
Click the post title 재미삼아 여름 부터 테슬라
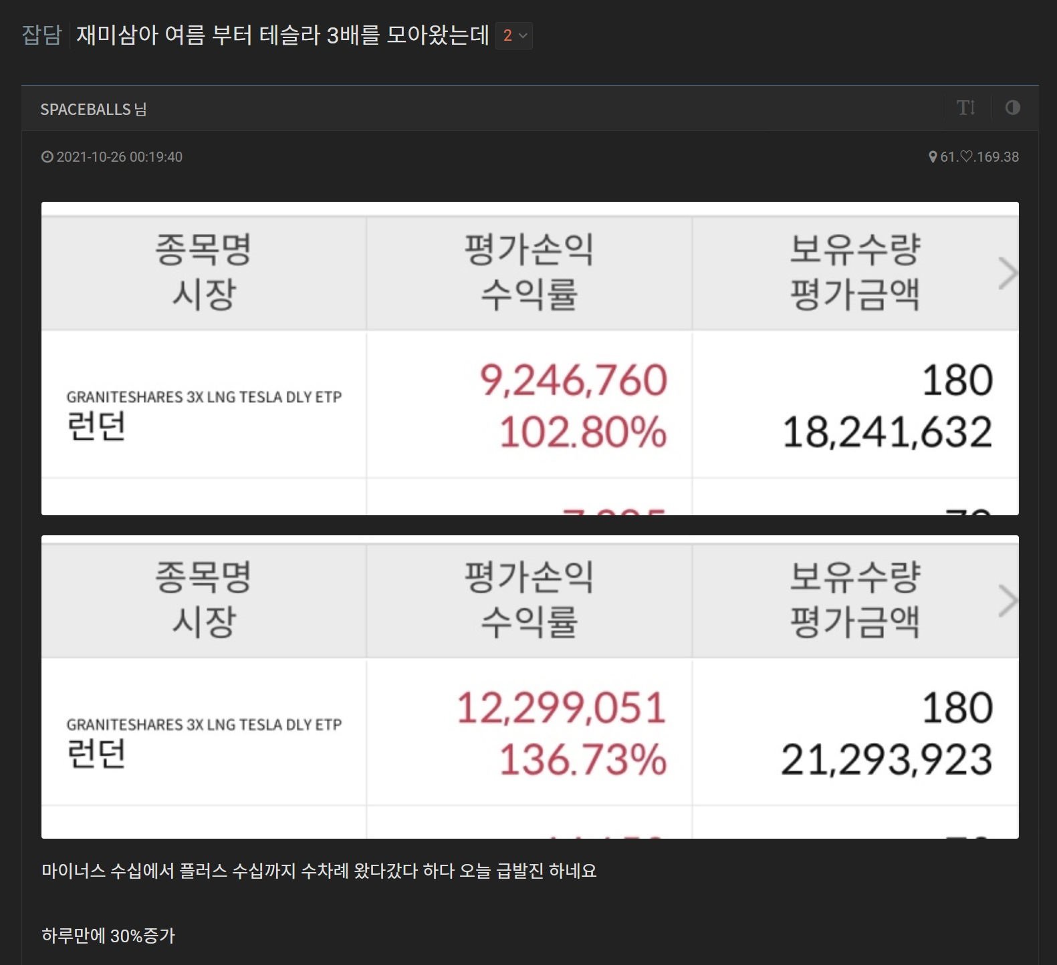pos(283,35)
